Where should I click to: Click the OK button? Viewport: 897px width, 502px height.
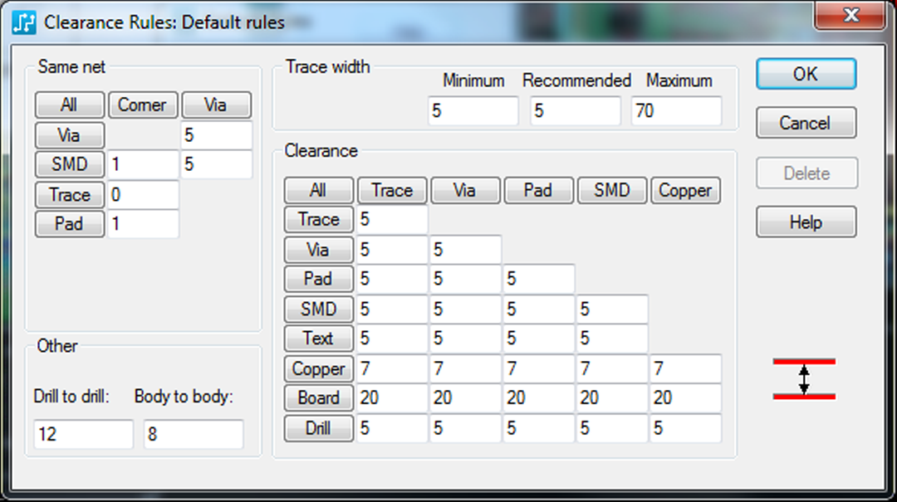coord(806,74)
